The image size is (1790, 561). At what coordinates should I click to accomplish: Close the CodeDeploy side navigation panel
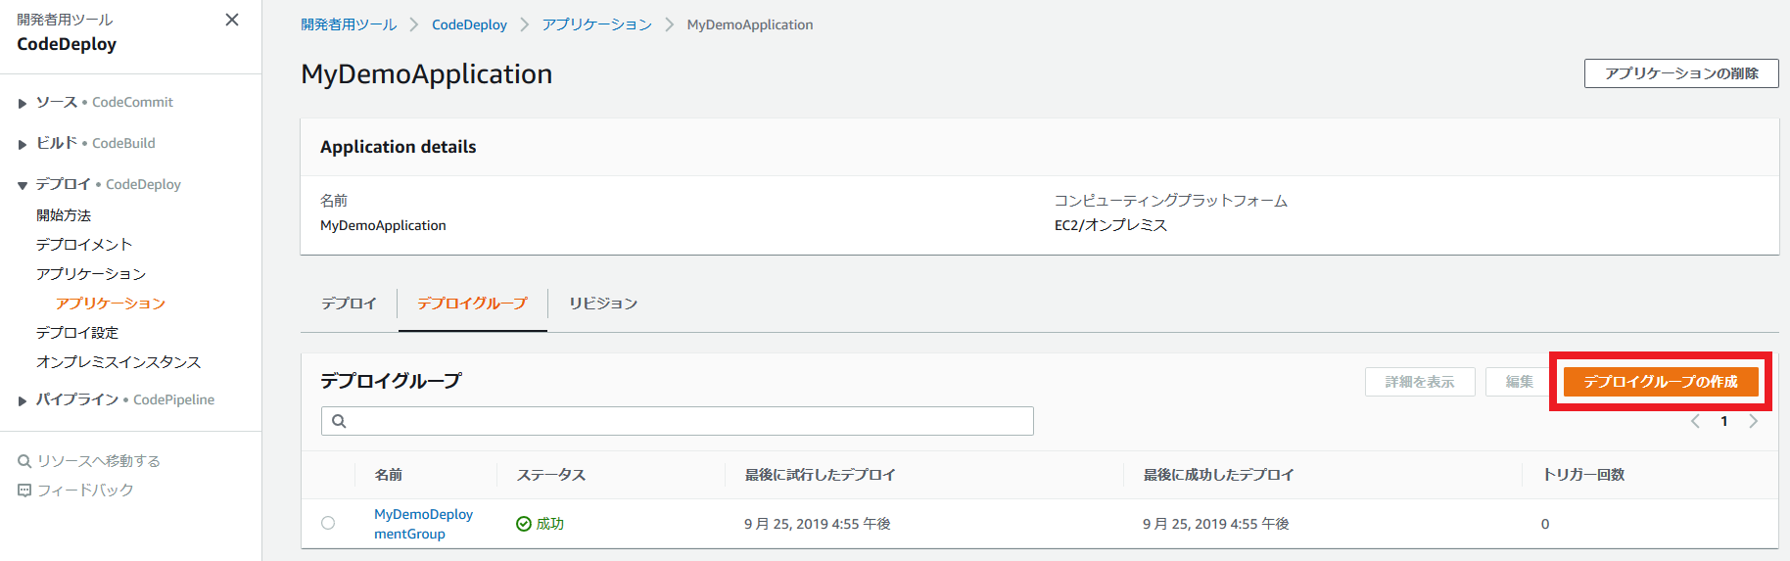[232, 20]
